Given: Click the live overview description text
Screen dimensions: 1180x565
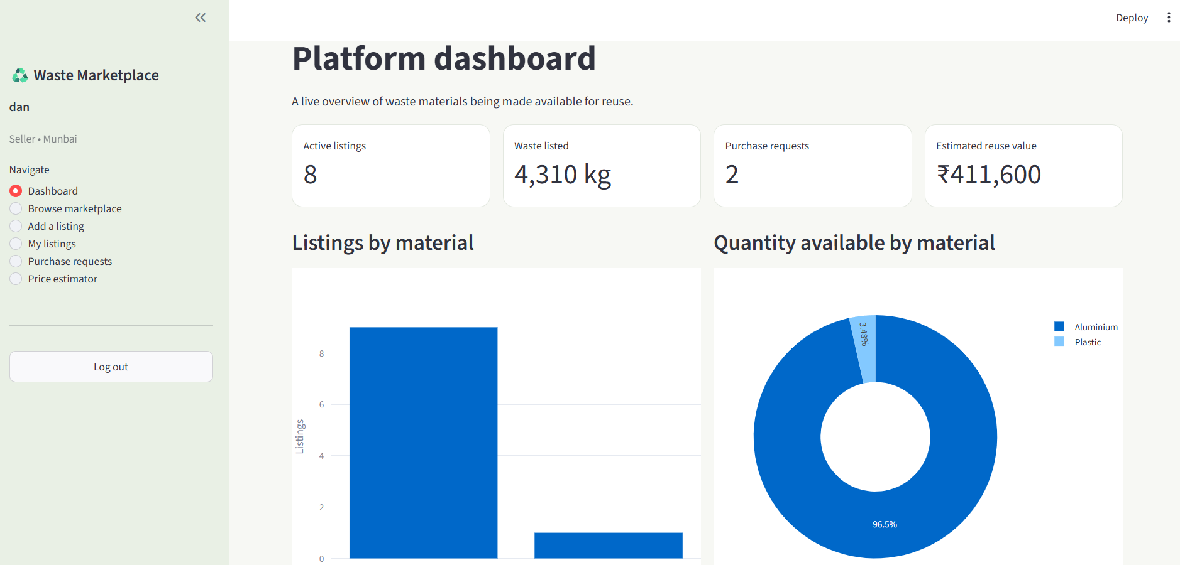Looking at the screenshot, I should click(462, 102).
